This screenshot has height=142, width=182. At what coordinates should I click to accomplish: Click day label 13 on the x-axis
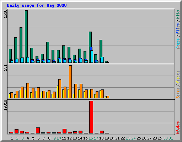(x=75, y=138)
